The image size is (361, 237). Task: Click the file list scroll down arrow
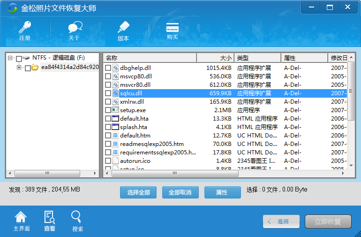pos(351,166)
